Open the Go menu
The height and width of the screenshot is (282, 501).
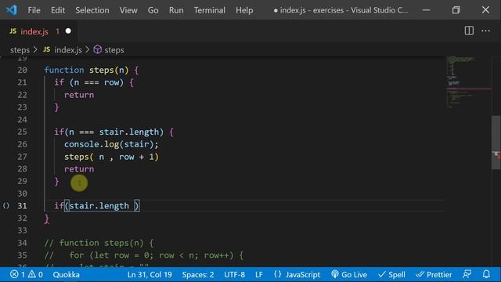[153, 10]
